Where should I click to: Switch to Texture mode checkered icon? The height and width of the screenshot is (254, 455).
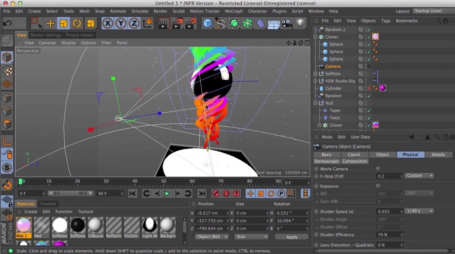(7, 71)
